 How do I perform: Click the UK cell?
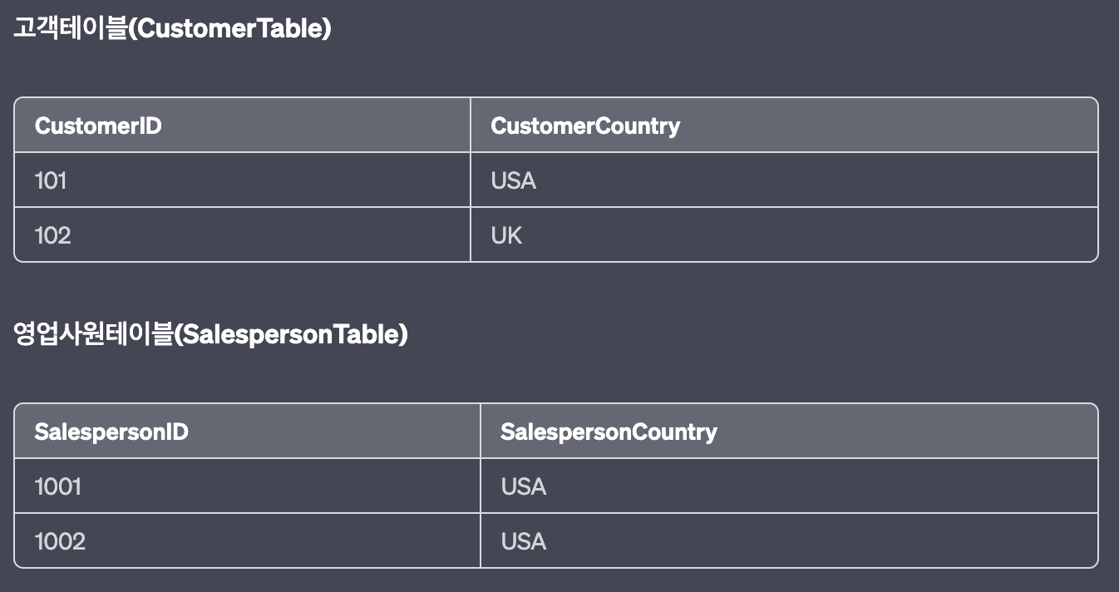tap(506, 235)
